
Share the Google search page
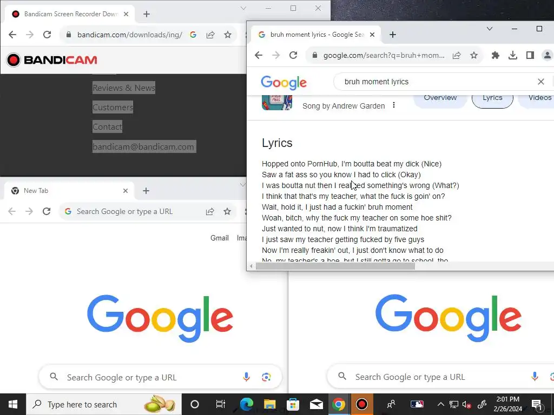(457, 55)
